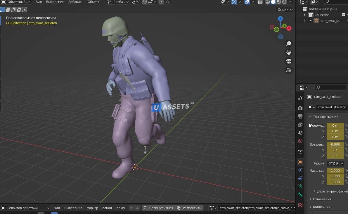This screenshot has height=214, width=348.
Task: Open the World properties tab with globe icon
Action: pyautogui.click(x=300, y=141)
